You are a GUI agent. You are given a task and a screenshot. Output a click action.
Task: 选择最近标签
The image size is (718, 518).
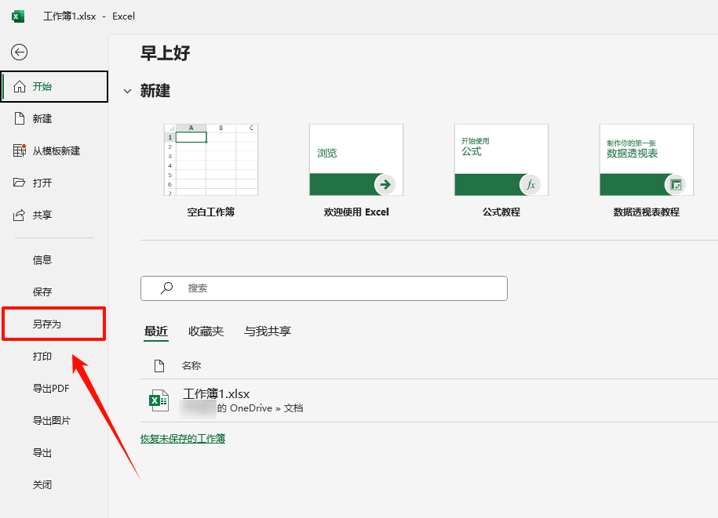(156, 331)
